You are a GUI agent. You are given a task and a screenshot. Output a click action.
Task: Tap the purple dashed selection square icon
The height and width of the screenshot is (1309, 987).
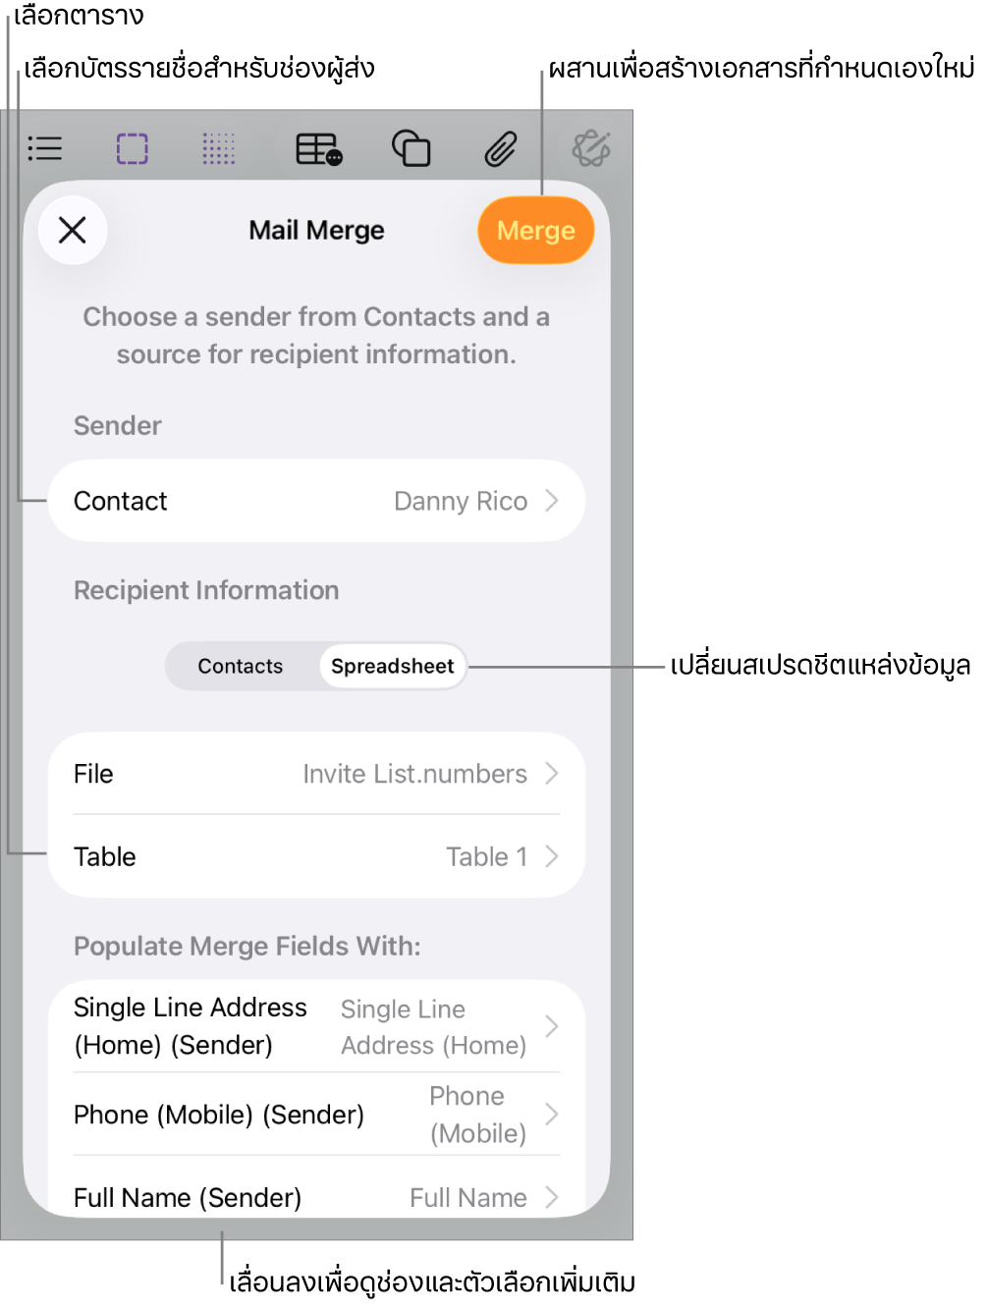pyautogui.click(x=133, y=149)
